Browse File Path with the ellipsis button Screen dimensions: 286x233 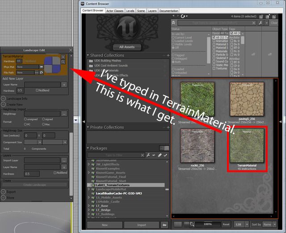[x=37, y=72]
